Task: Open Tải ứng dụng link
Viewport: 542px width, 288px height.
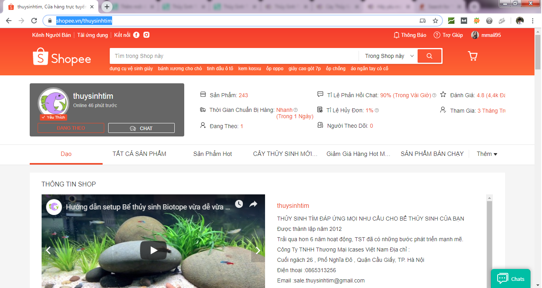Action: tap(93, 35)
